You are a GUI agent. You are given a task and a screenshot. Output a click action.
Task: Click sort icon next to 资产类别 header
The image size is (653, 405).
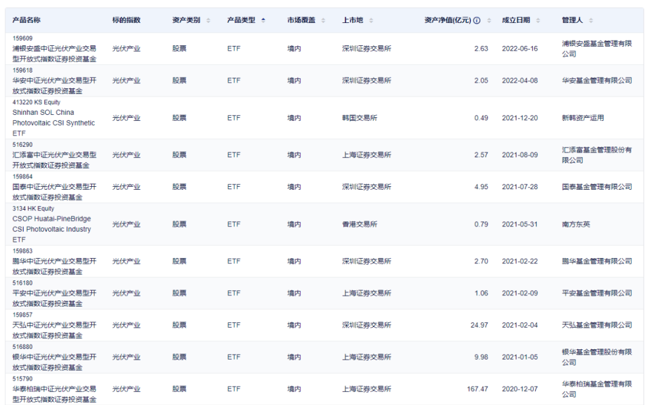tap(209, 21)
